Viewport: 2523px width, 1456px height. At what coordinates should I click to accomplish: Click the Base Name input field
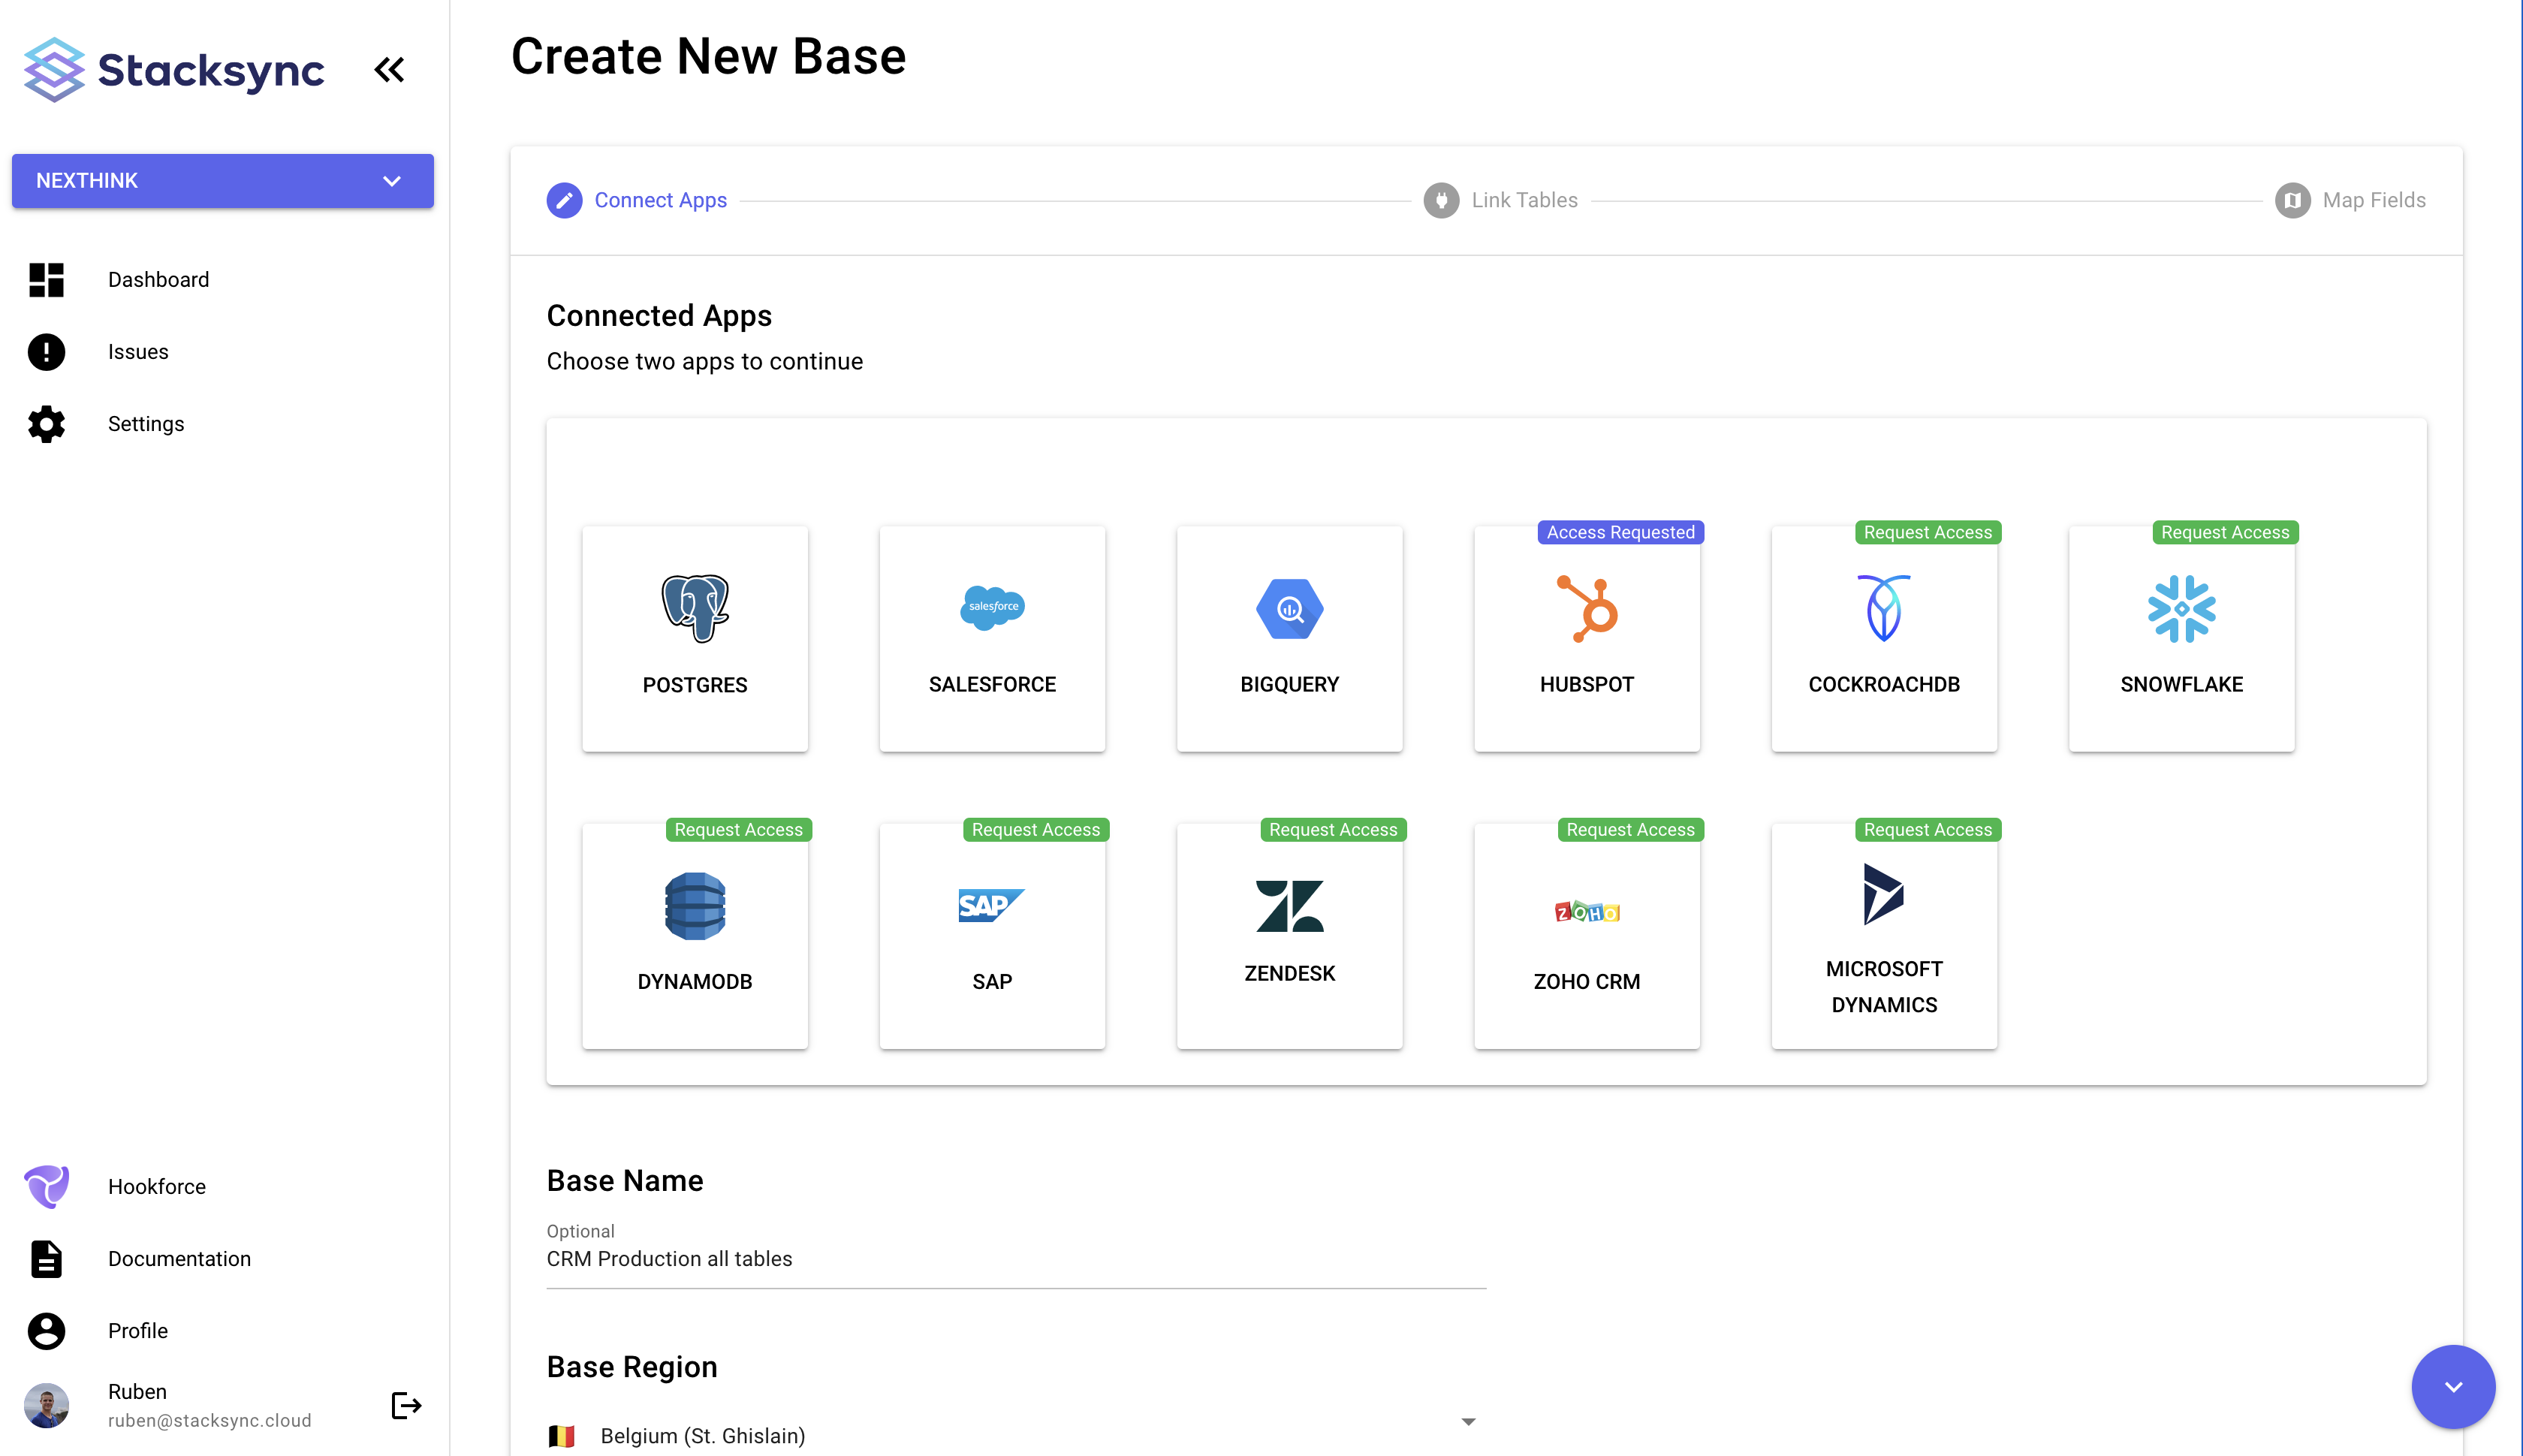click(x=1015, y=1258)
